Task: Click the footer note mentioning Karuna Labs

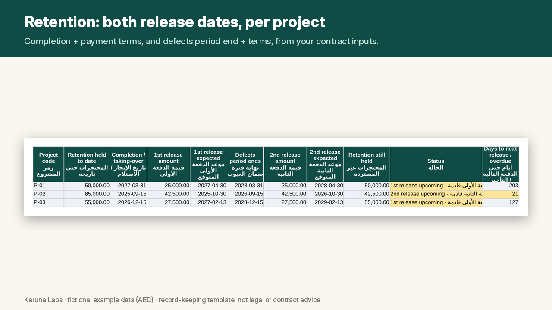Action: pyautogui.click(x=172, y=300)
